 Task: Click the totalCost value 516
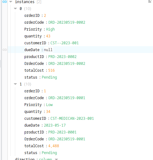[x=51, y=70]
